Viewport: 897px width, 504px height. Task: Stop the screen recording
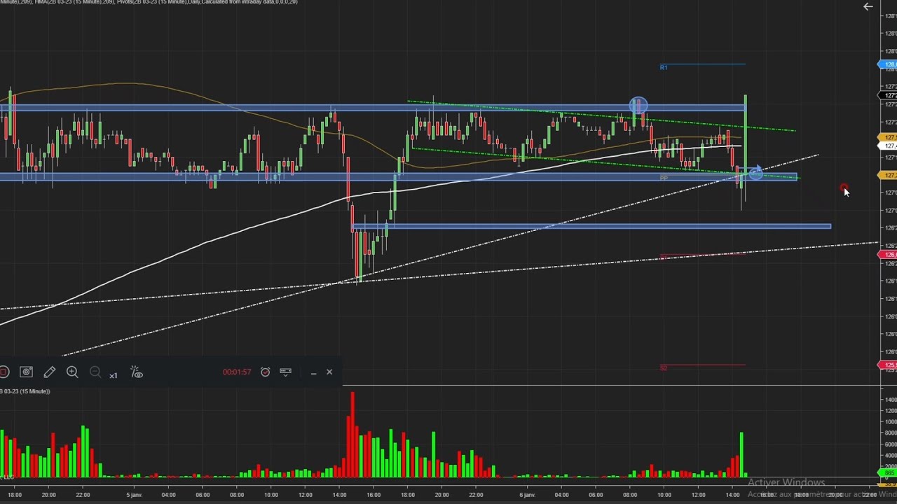click(x=4, y=372)
